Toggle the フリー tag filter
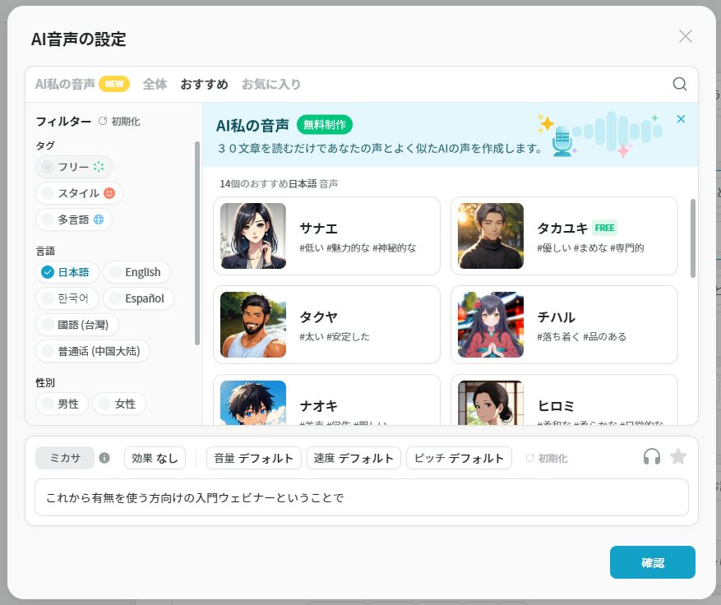 (x=74, y=167)
